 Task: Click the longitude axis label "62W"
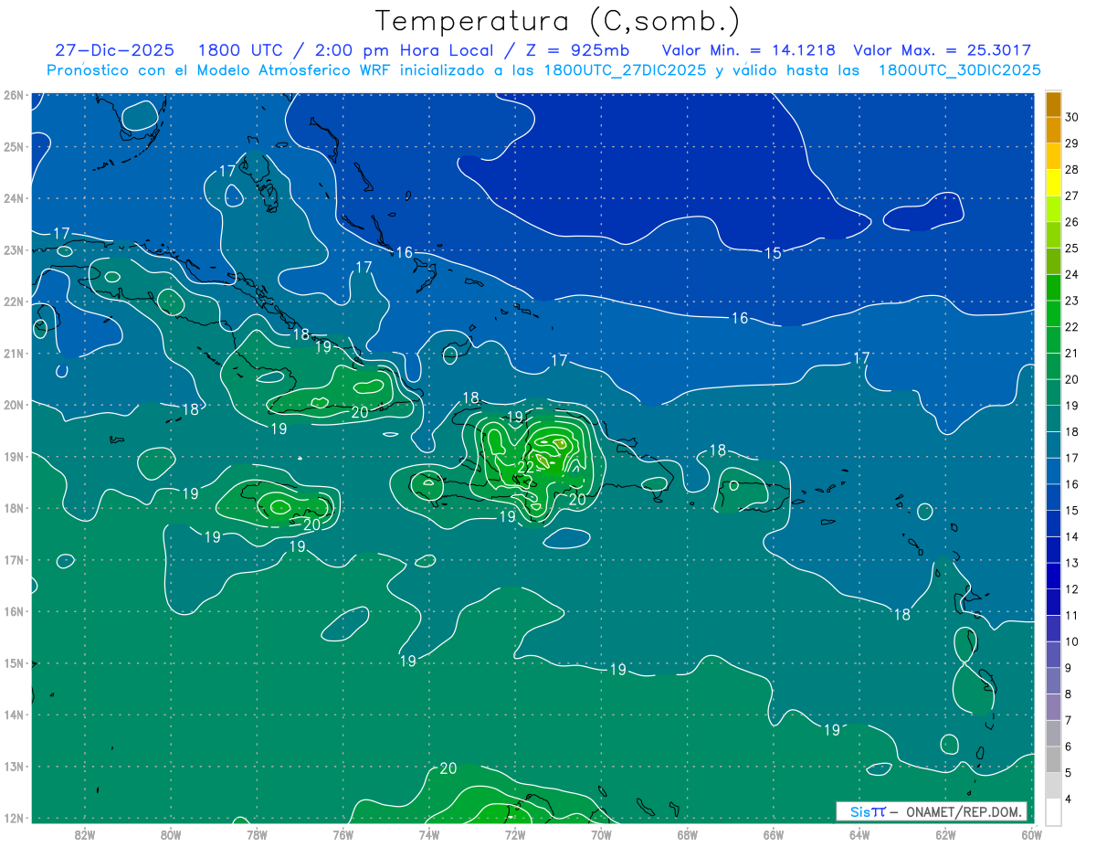coord(945,833)
